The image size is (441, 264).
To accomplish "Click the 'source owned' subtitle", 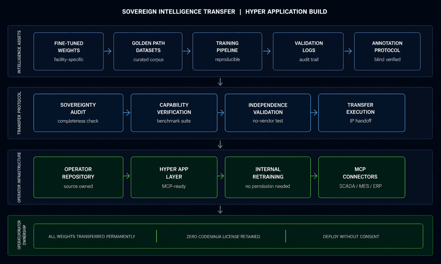I will point(78,186).
